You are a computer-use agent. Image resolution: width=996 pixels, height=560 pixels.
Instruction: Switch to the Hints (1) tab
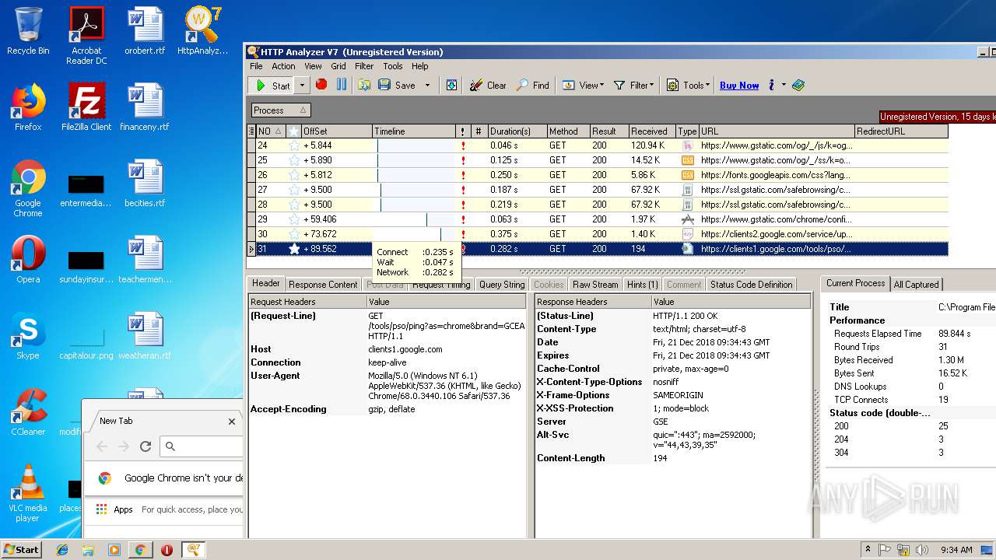[x=643, y=285]
